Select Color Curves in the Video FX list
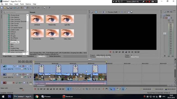The width and height of the screenshot is (177, 99). (14, 23)
